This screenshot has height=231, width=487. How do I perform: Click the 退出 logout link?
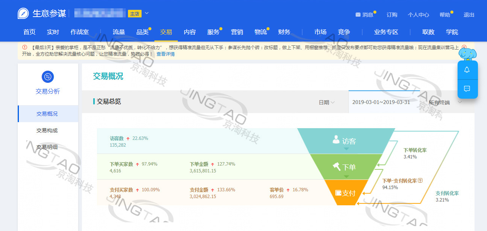tap(469, 15)
